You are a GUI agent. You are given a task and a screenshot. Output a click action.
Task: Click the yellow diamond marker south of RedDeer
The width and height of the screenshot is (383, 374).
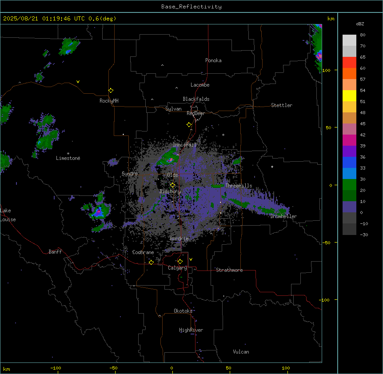pos(189,125)
